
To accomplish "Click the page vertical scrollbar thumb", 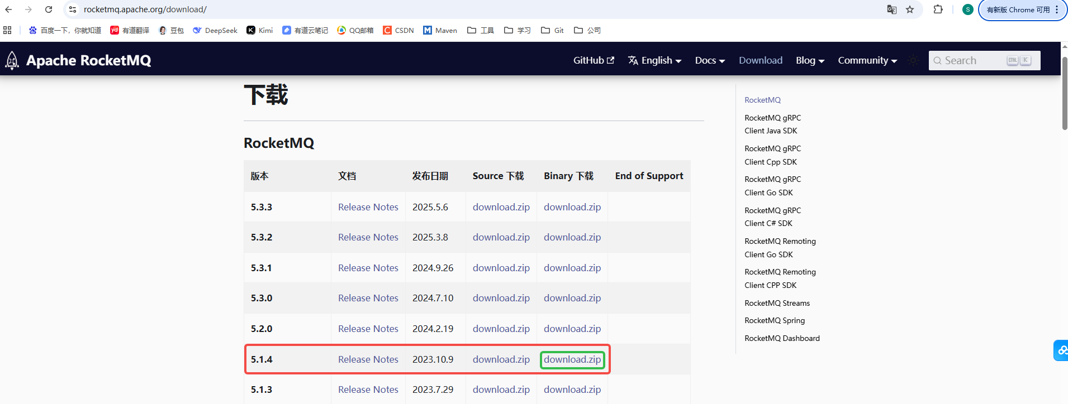I will pyautogui.click(x=1065, y=93).
